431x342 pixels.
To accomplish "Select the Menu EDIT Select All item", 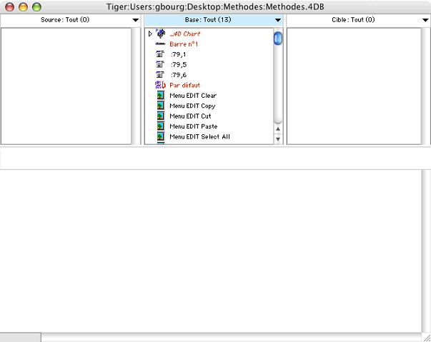I will click(199, 136).
